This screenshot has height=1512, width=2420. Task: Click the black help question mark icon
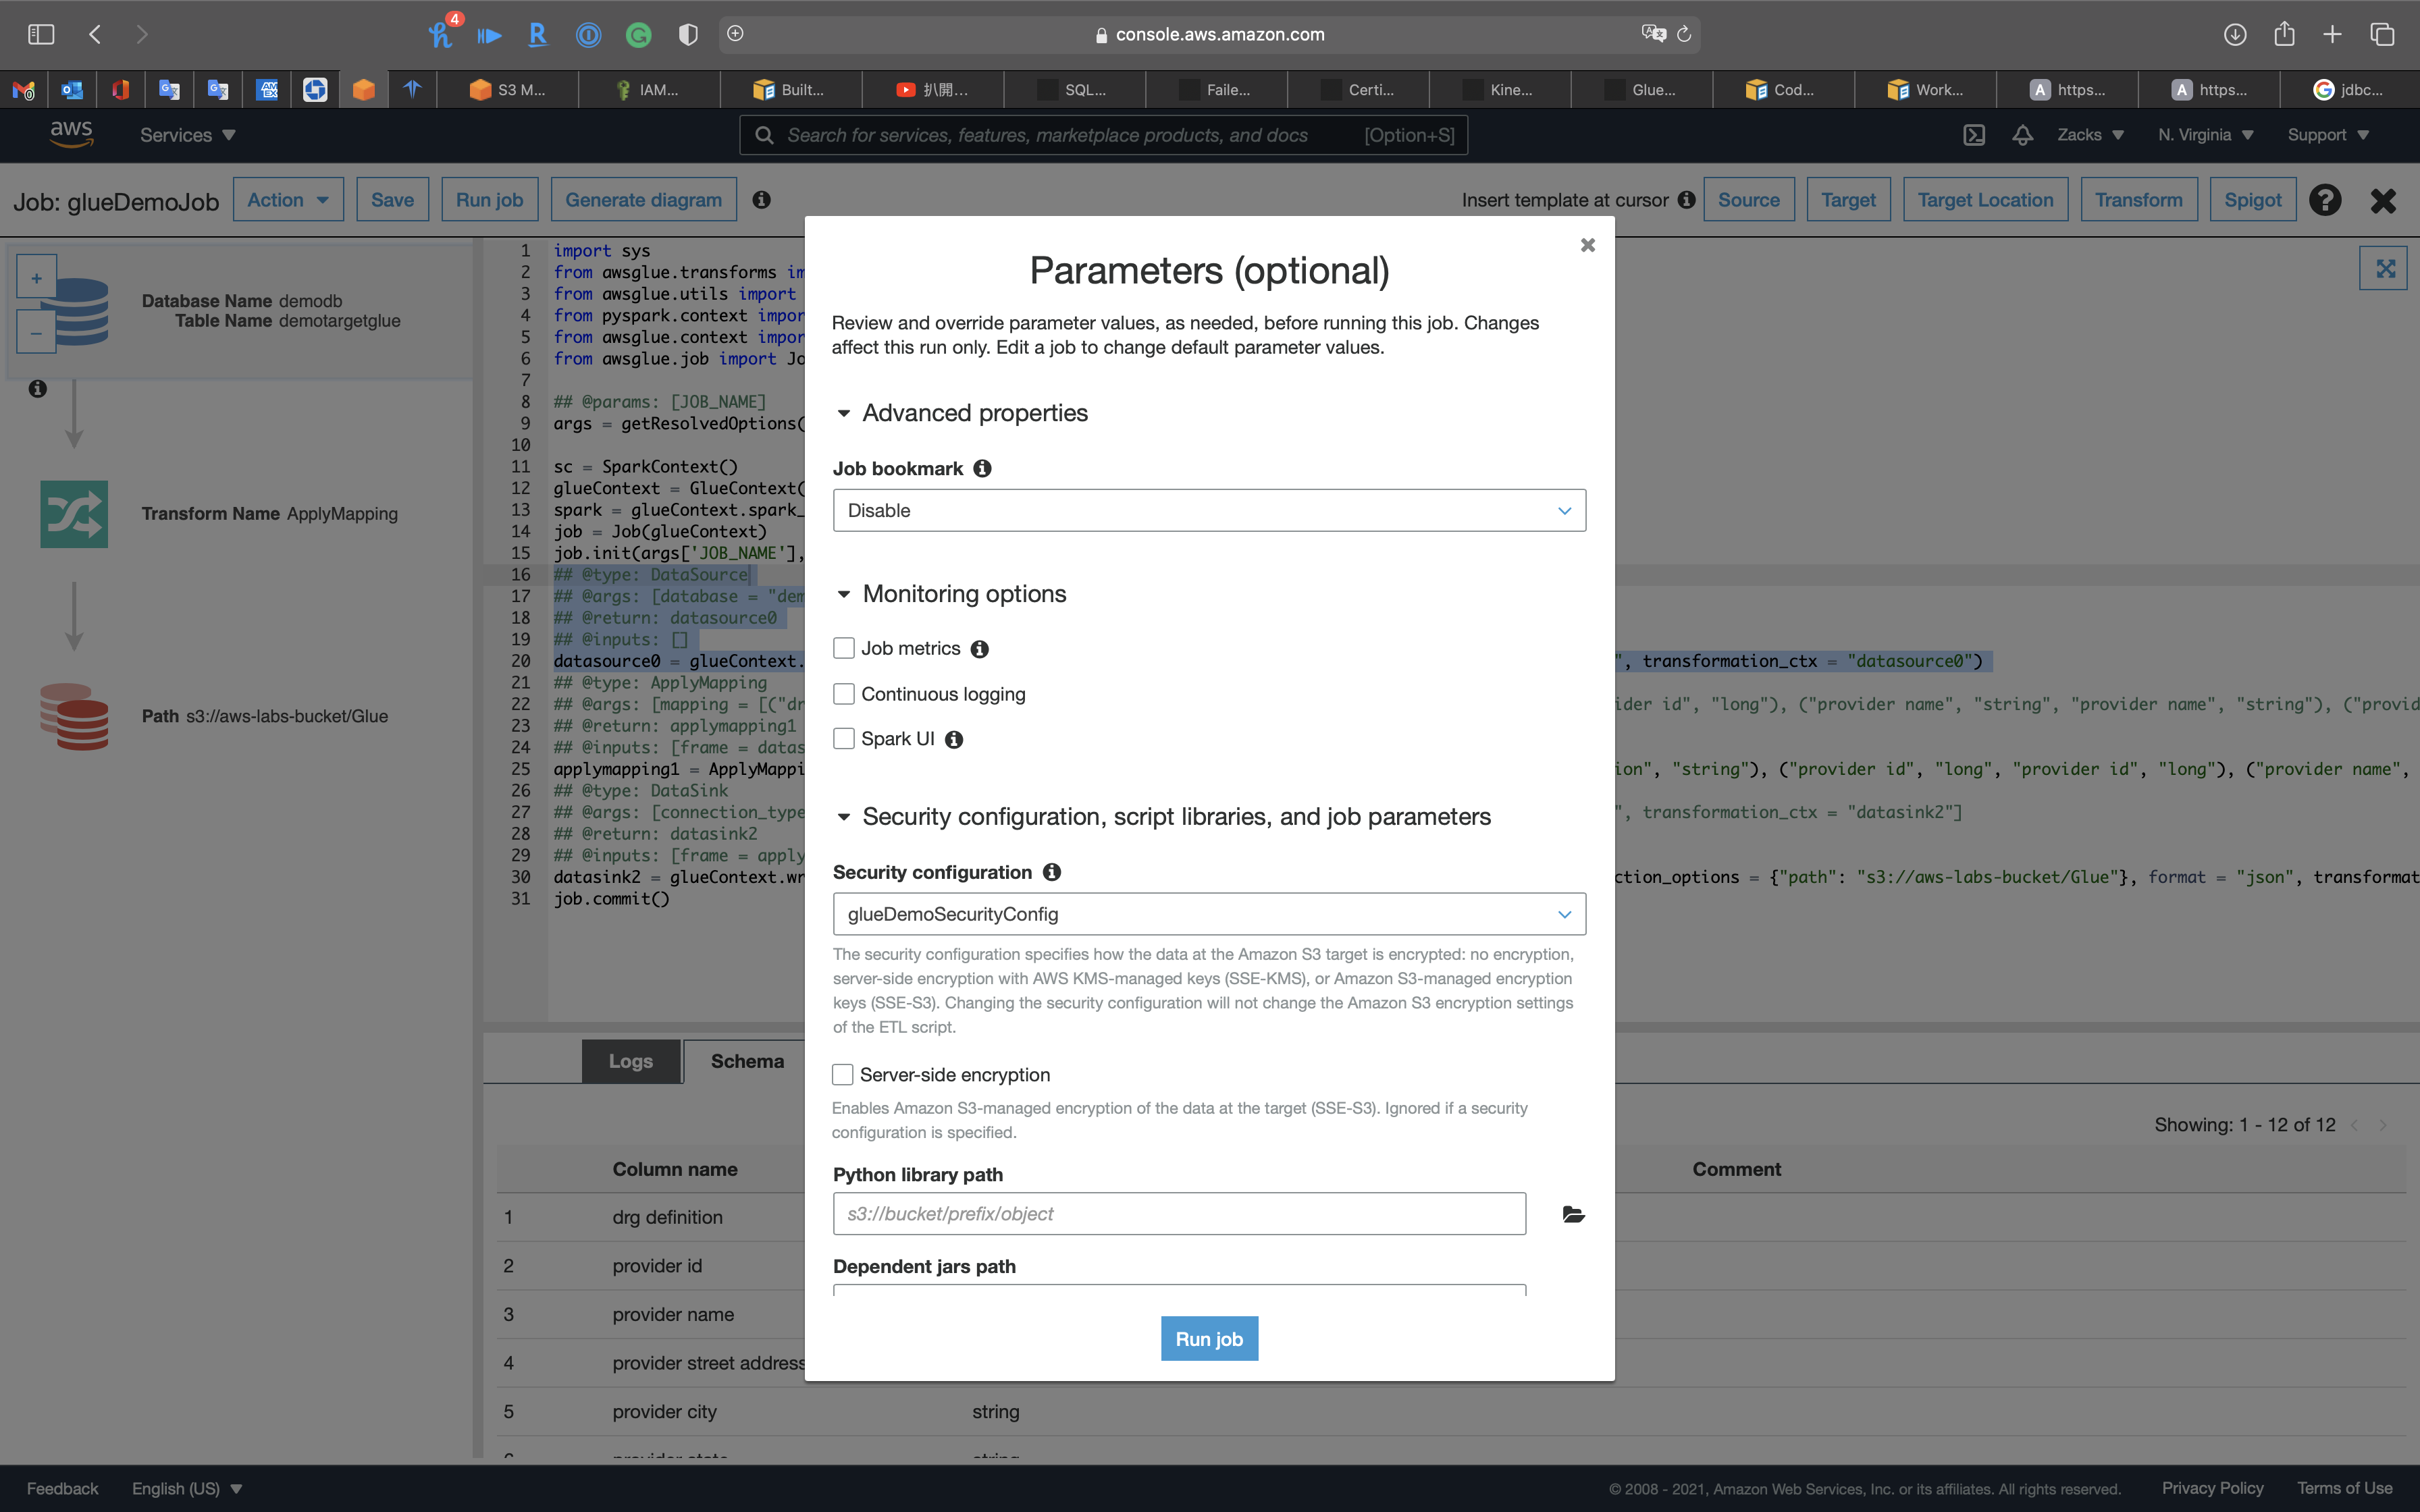point(2325,200)
